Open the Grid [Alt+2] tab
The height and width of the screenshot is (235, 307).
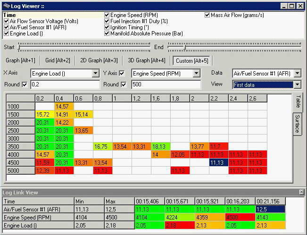pos(57,60)
